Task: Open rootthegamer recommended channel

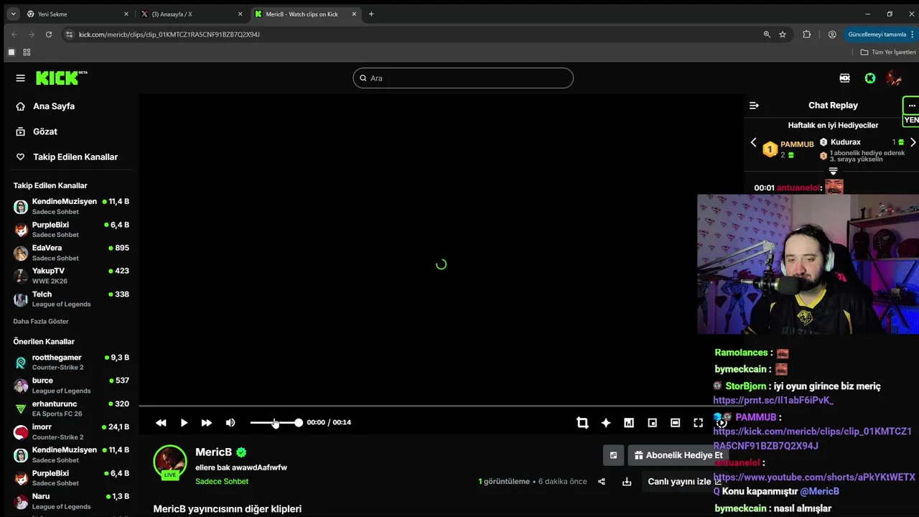Action: pyautogui.click(x=71, y=362)
